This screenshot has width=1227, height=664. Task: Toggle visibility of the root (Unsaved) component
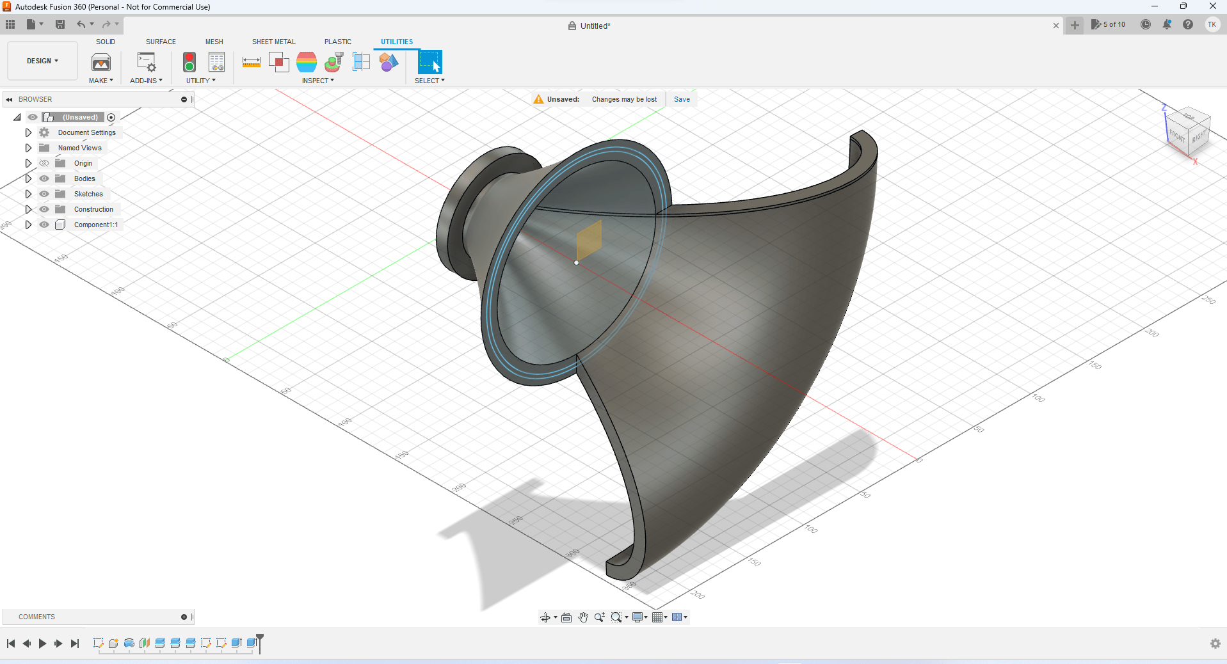33,117
